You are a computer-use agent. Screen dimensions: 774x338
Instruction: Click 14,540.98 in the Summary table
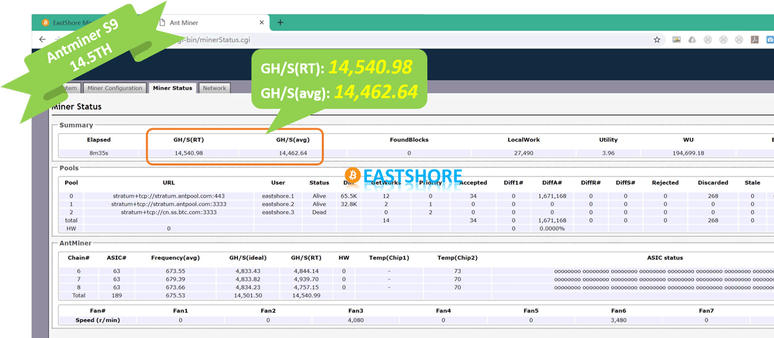pyautogui.click(x=188, y=153)
